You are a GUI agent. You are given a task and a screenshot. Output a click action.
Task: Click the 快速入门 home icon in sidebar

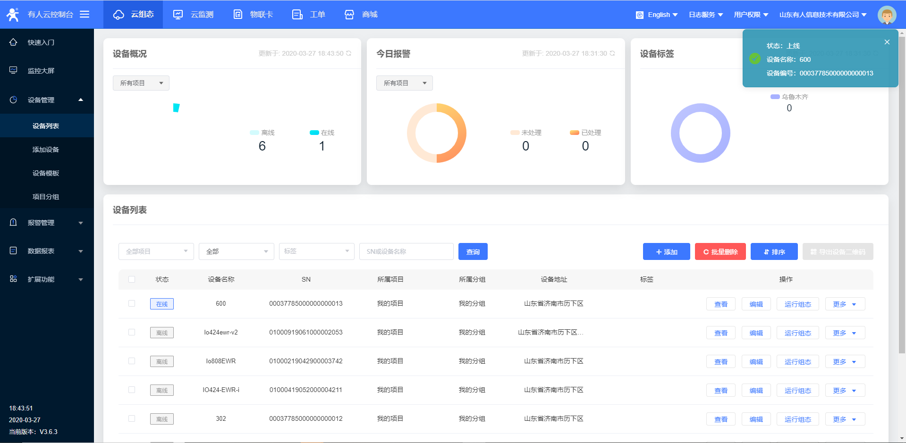point(13,42)
